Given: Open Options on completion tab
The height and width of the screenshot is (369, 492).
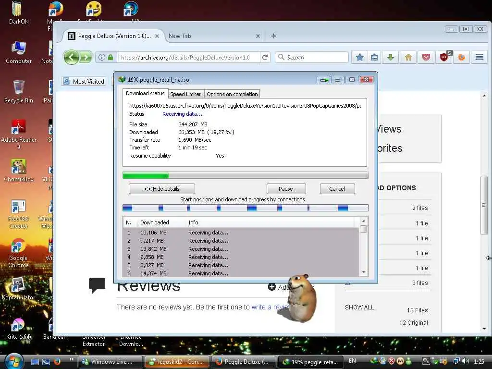Looking at the screenshot, I should [232, 94].
